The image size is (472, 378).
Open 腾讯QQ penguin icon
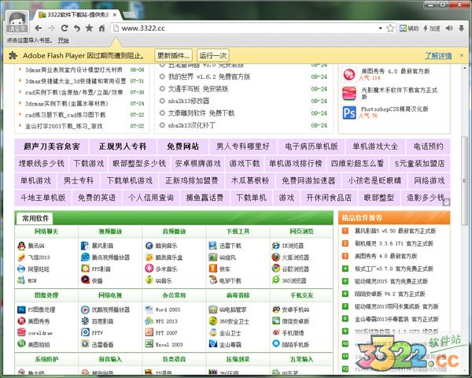(x=21, y=246)
